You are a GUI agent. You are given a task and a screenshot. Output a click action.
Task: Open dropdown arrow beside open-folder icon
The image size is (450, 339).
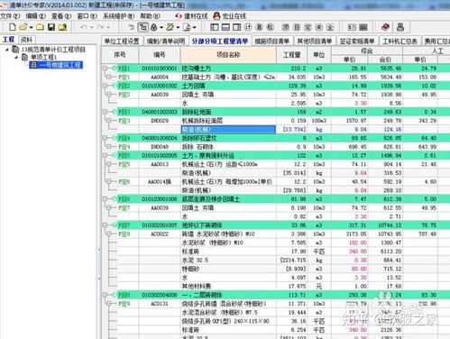31,28
